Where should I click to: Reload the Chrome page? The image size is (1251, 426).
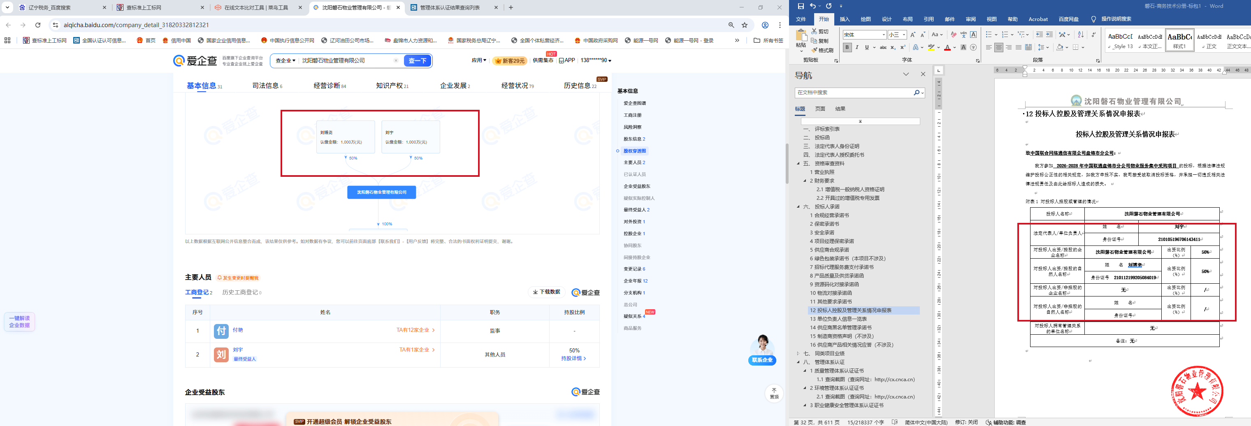point(38,25)
